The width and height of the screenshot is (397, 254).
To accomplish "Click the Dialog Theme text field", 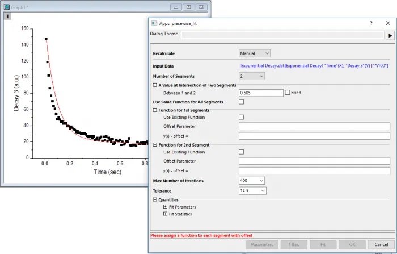I will [282, 35].
